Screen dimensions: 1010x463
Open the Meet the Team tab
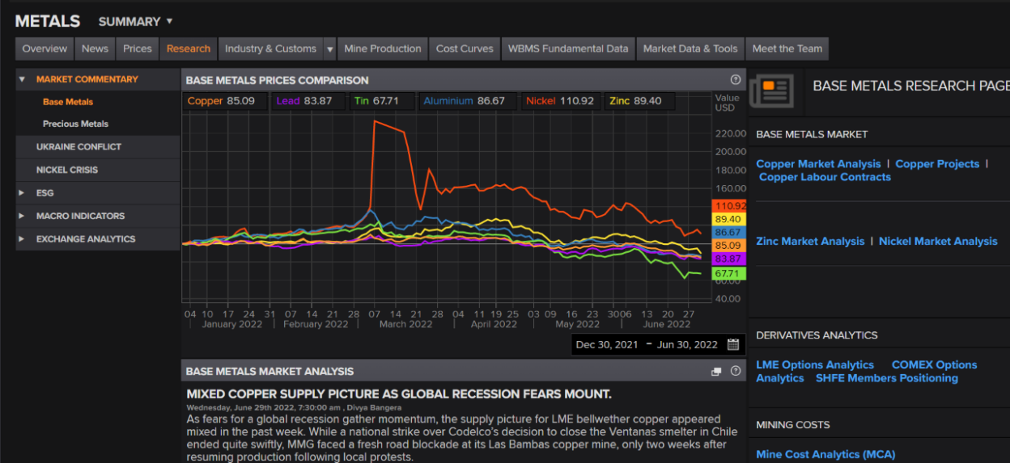pyautogui.click(x=787, y=48)
